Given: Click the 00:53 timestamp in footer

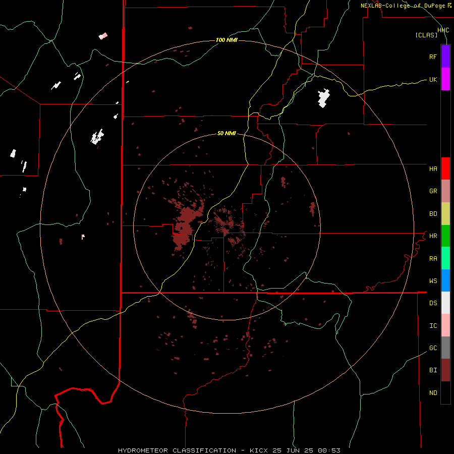Looking at the screenshot, I should [x=329, y=450].
